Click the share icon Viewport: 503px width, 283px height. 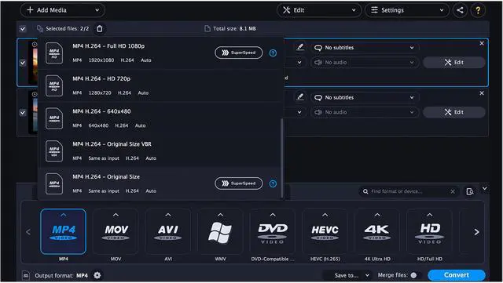(x=460, y=10)
